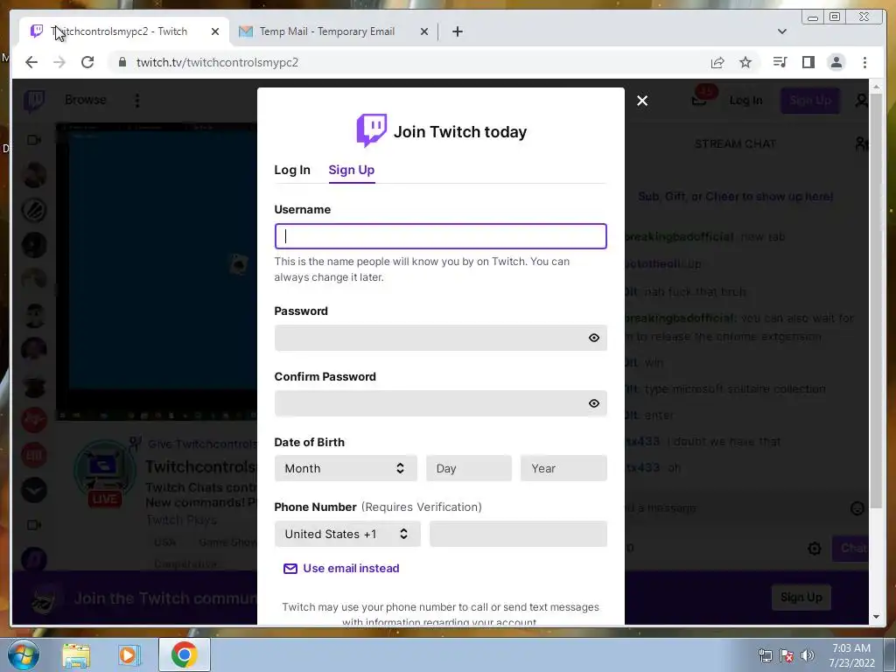Launch Windows Media Player from taskbar
This screenshot has width=896, height=672.
click(129, 655)
